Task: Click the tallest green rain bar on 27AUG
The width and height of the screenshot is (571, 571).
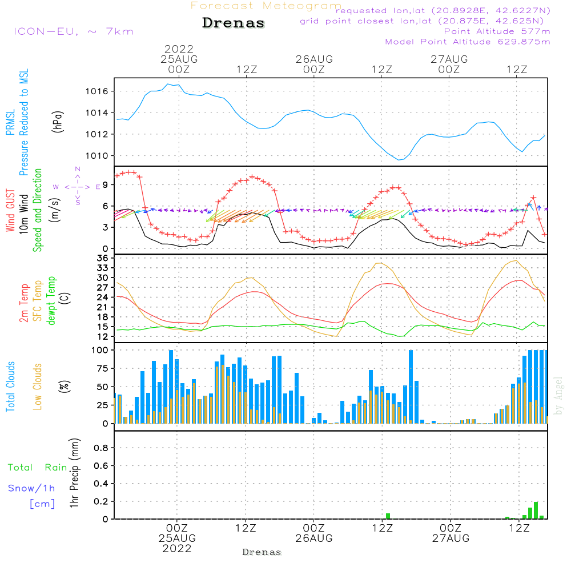Action: click(536, 510)
